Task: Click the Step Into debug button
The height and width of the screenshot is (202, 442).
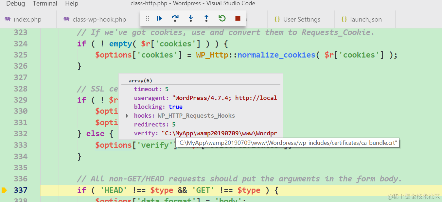Action: pyautogui.click(x=191, y=19)
